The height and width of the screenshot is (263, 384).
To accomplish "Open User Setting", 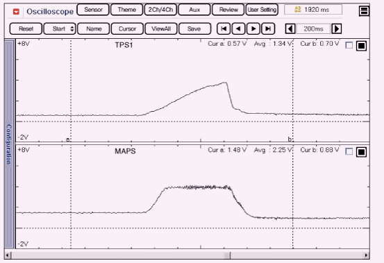I will point(262,10).
